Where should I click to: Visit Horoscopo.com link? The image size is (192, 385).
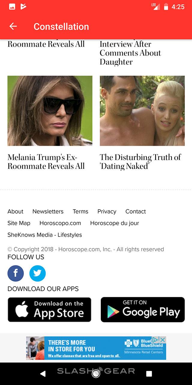60,223
